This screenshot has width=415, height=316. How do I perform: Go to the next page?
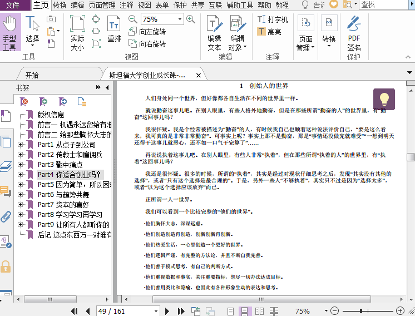pyautogui.click(x=167, y=311)
